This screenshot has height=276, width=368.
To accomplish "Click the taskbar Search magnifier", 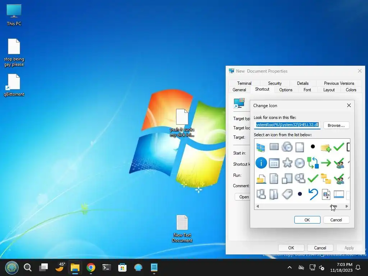I will pyautogui.click(x=27, y=267).
